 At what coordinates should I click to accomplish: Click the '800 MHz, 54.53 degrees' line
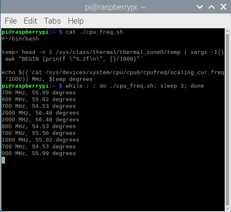(39, 126)
